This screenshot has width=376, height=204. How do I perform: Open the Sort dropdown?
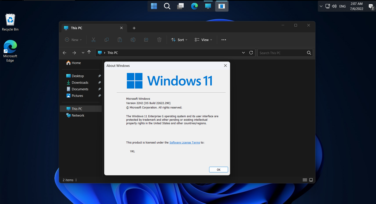179,40
